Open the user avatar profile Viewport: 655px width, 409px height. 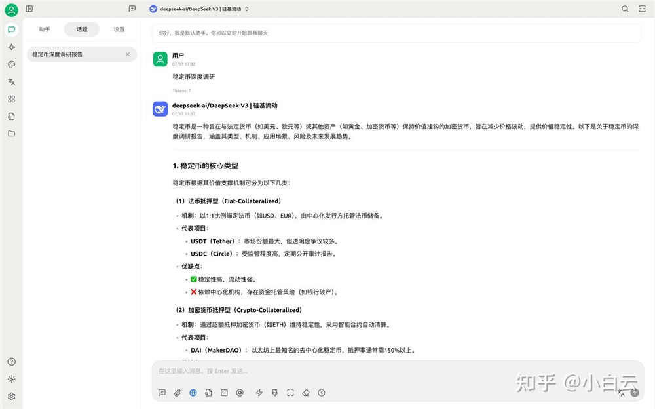pyautogui.click(x=11, y=10)
